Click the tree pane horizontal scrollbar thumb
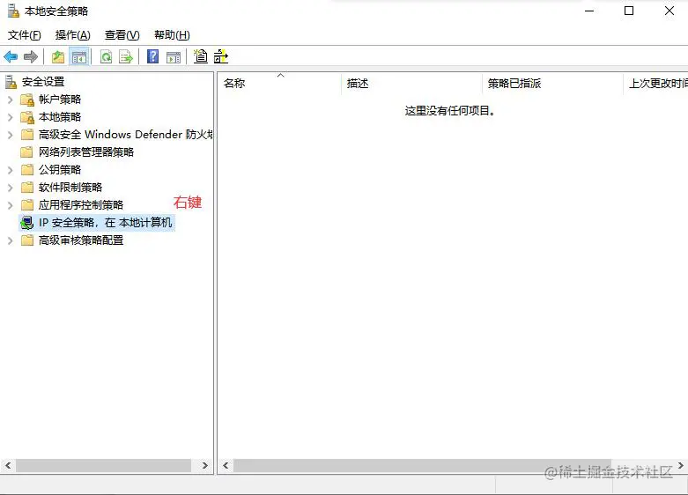The image size is (688, 495). click(104, 466)
